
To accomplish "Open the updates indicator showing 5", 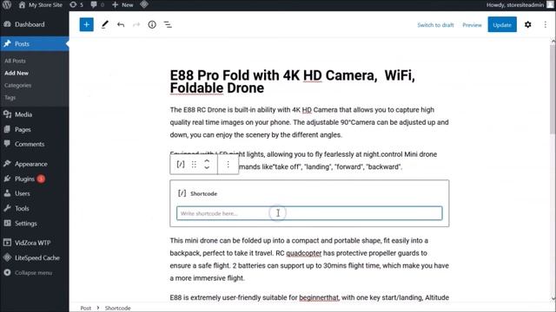I will click(76, 5).
